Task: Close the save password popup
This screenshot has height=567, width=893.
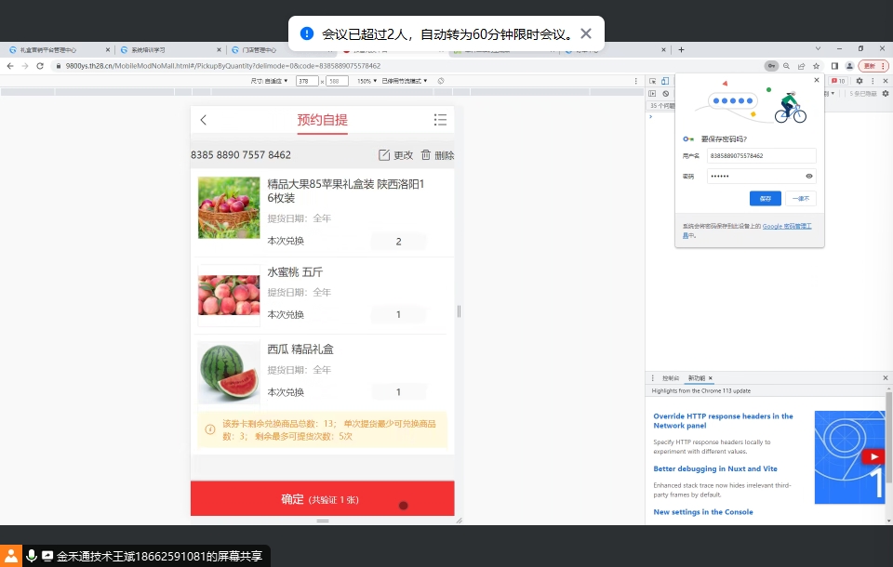Action: pos(817,81)
